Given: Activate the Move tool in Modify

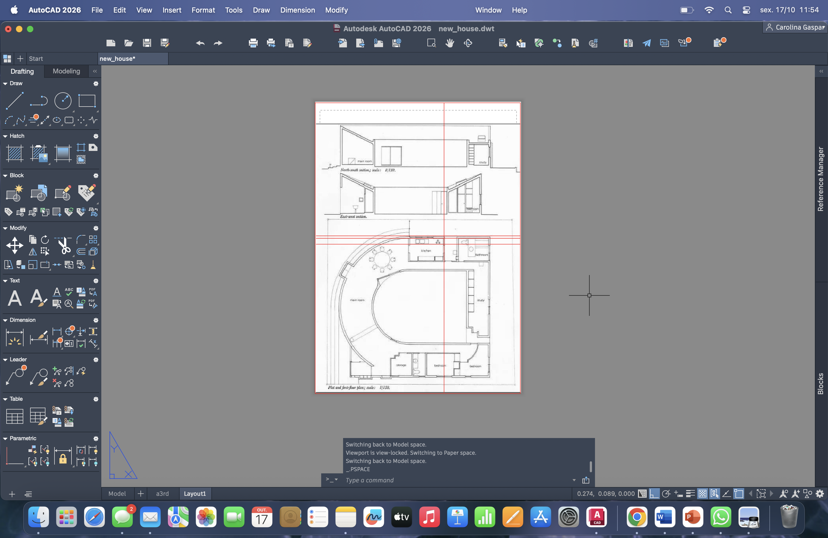Looking at the screenshot, I should click(15, 245).
